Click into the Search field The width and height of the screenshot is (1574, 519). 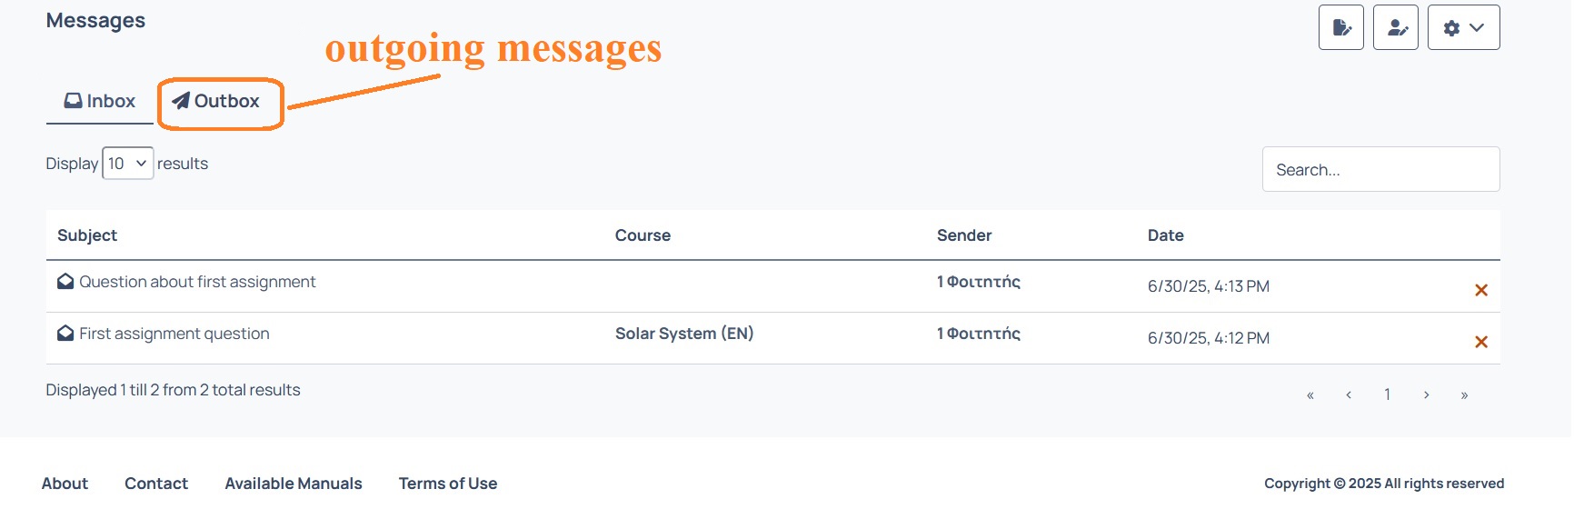coord(1380,169)
